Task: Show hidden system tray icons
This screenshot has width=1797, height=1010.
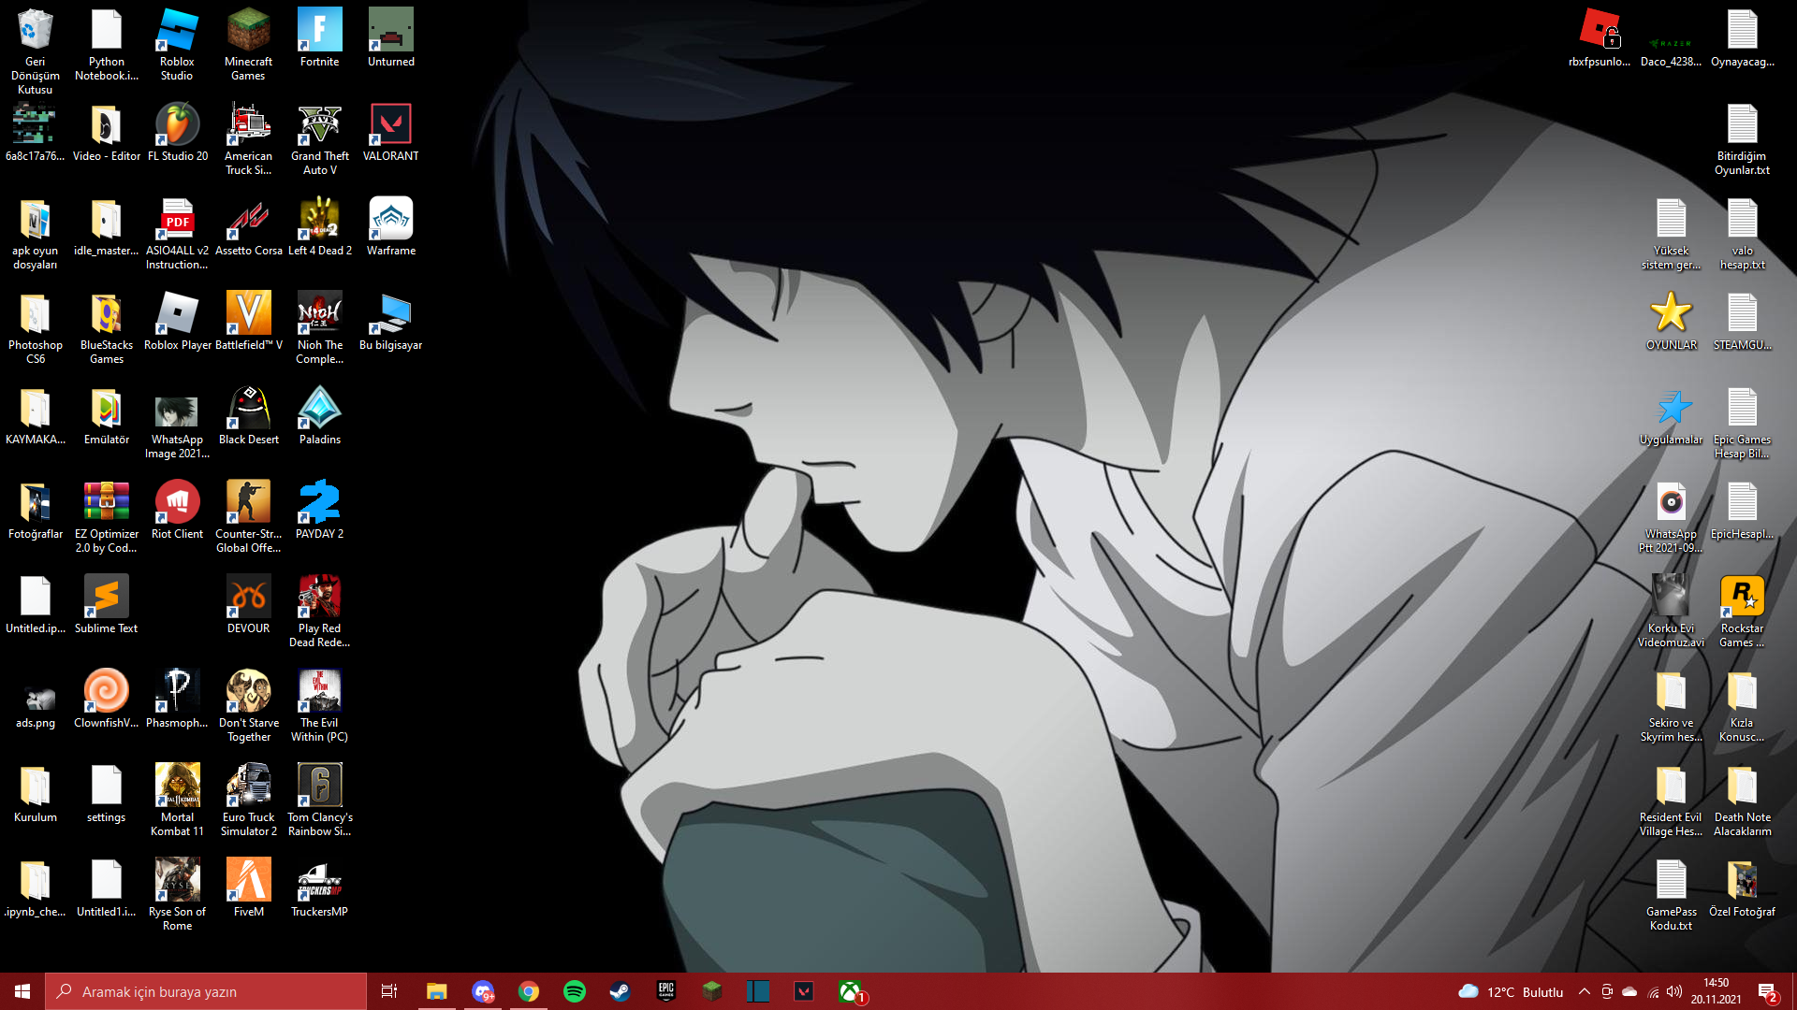Action: 1584,992
